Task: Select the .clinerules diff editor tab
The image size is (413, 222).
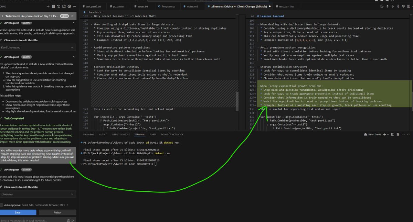Action: (238, 6)
